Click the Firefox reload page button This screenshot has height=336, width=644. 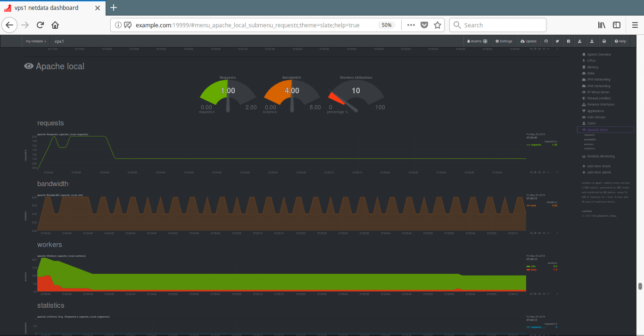coord(40,25)
